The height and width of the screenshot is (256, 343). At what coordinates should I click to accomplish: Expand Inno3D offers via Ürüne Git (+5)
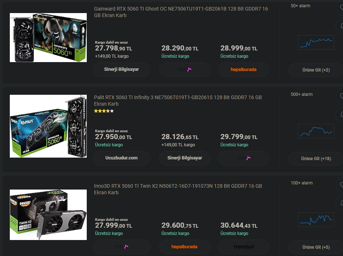tap(316, 247)
